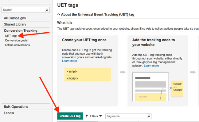Open UET tags page
Screen dimensions: 199x122
[11, 36]
